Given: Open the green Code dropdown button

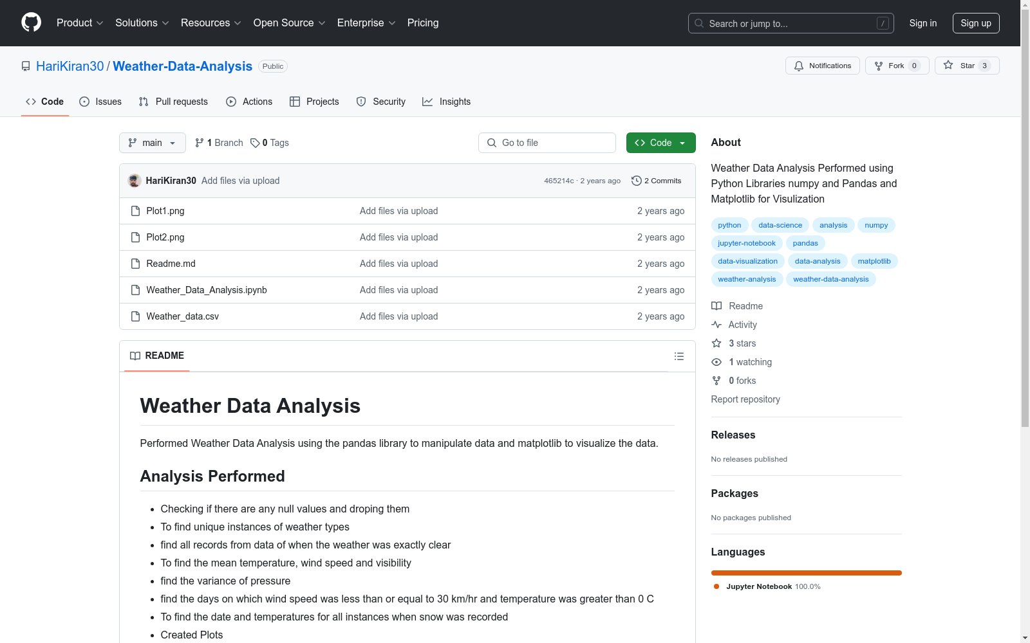Looking at the screenshot, I should pyautogui.click(x=660, y=143).
